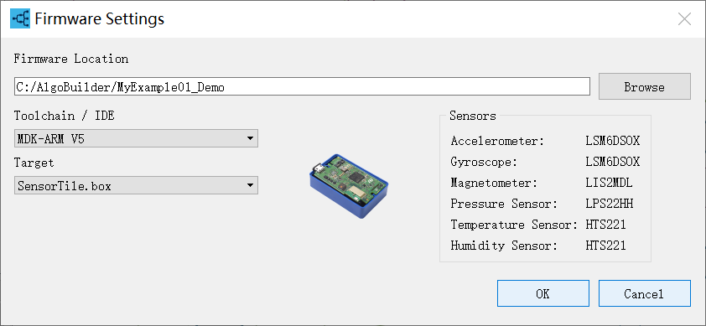Click the SensorTile.box board image
The width and height of the screenshot is (706, 326).
[349, 185]
